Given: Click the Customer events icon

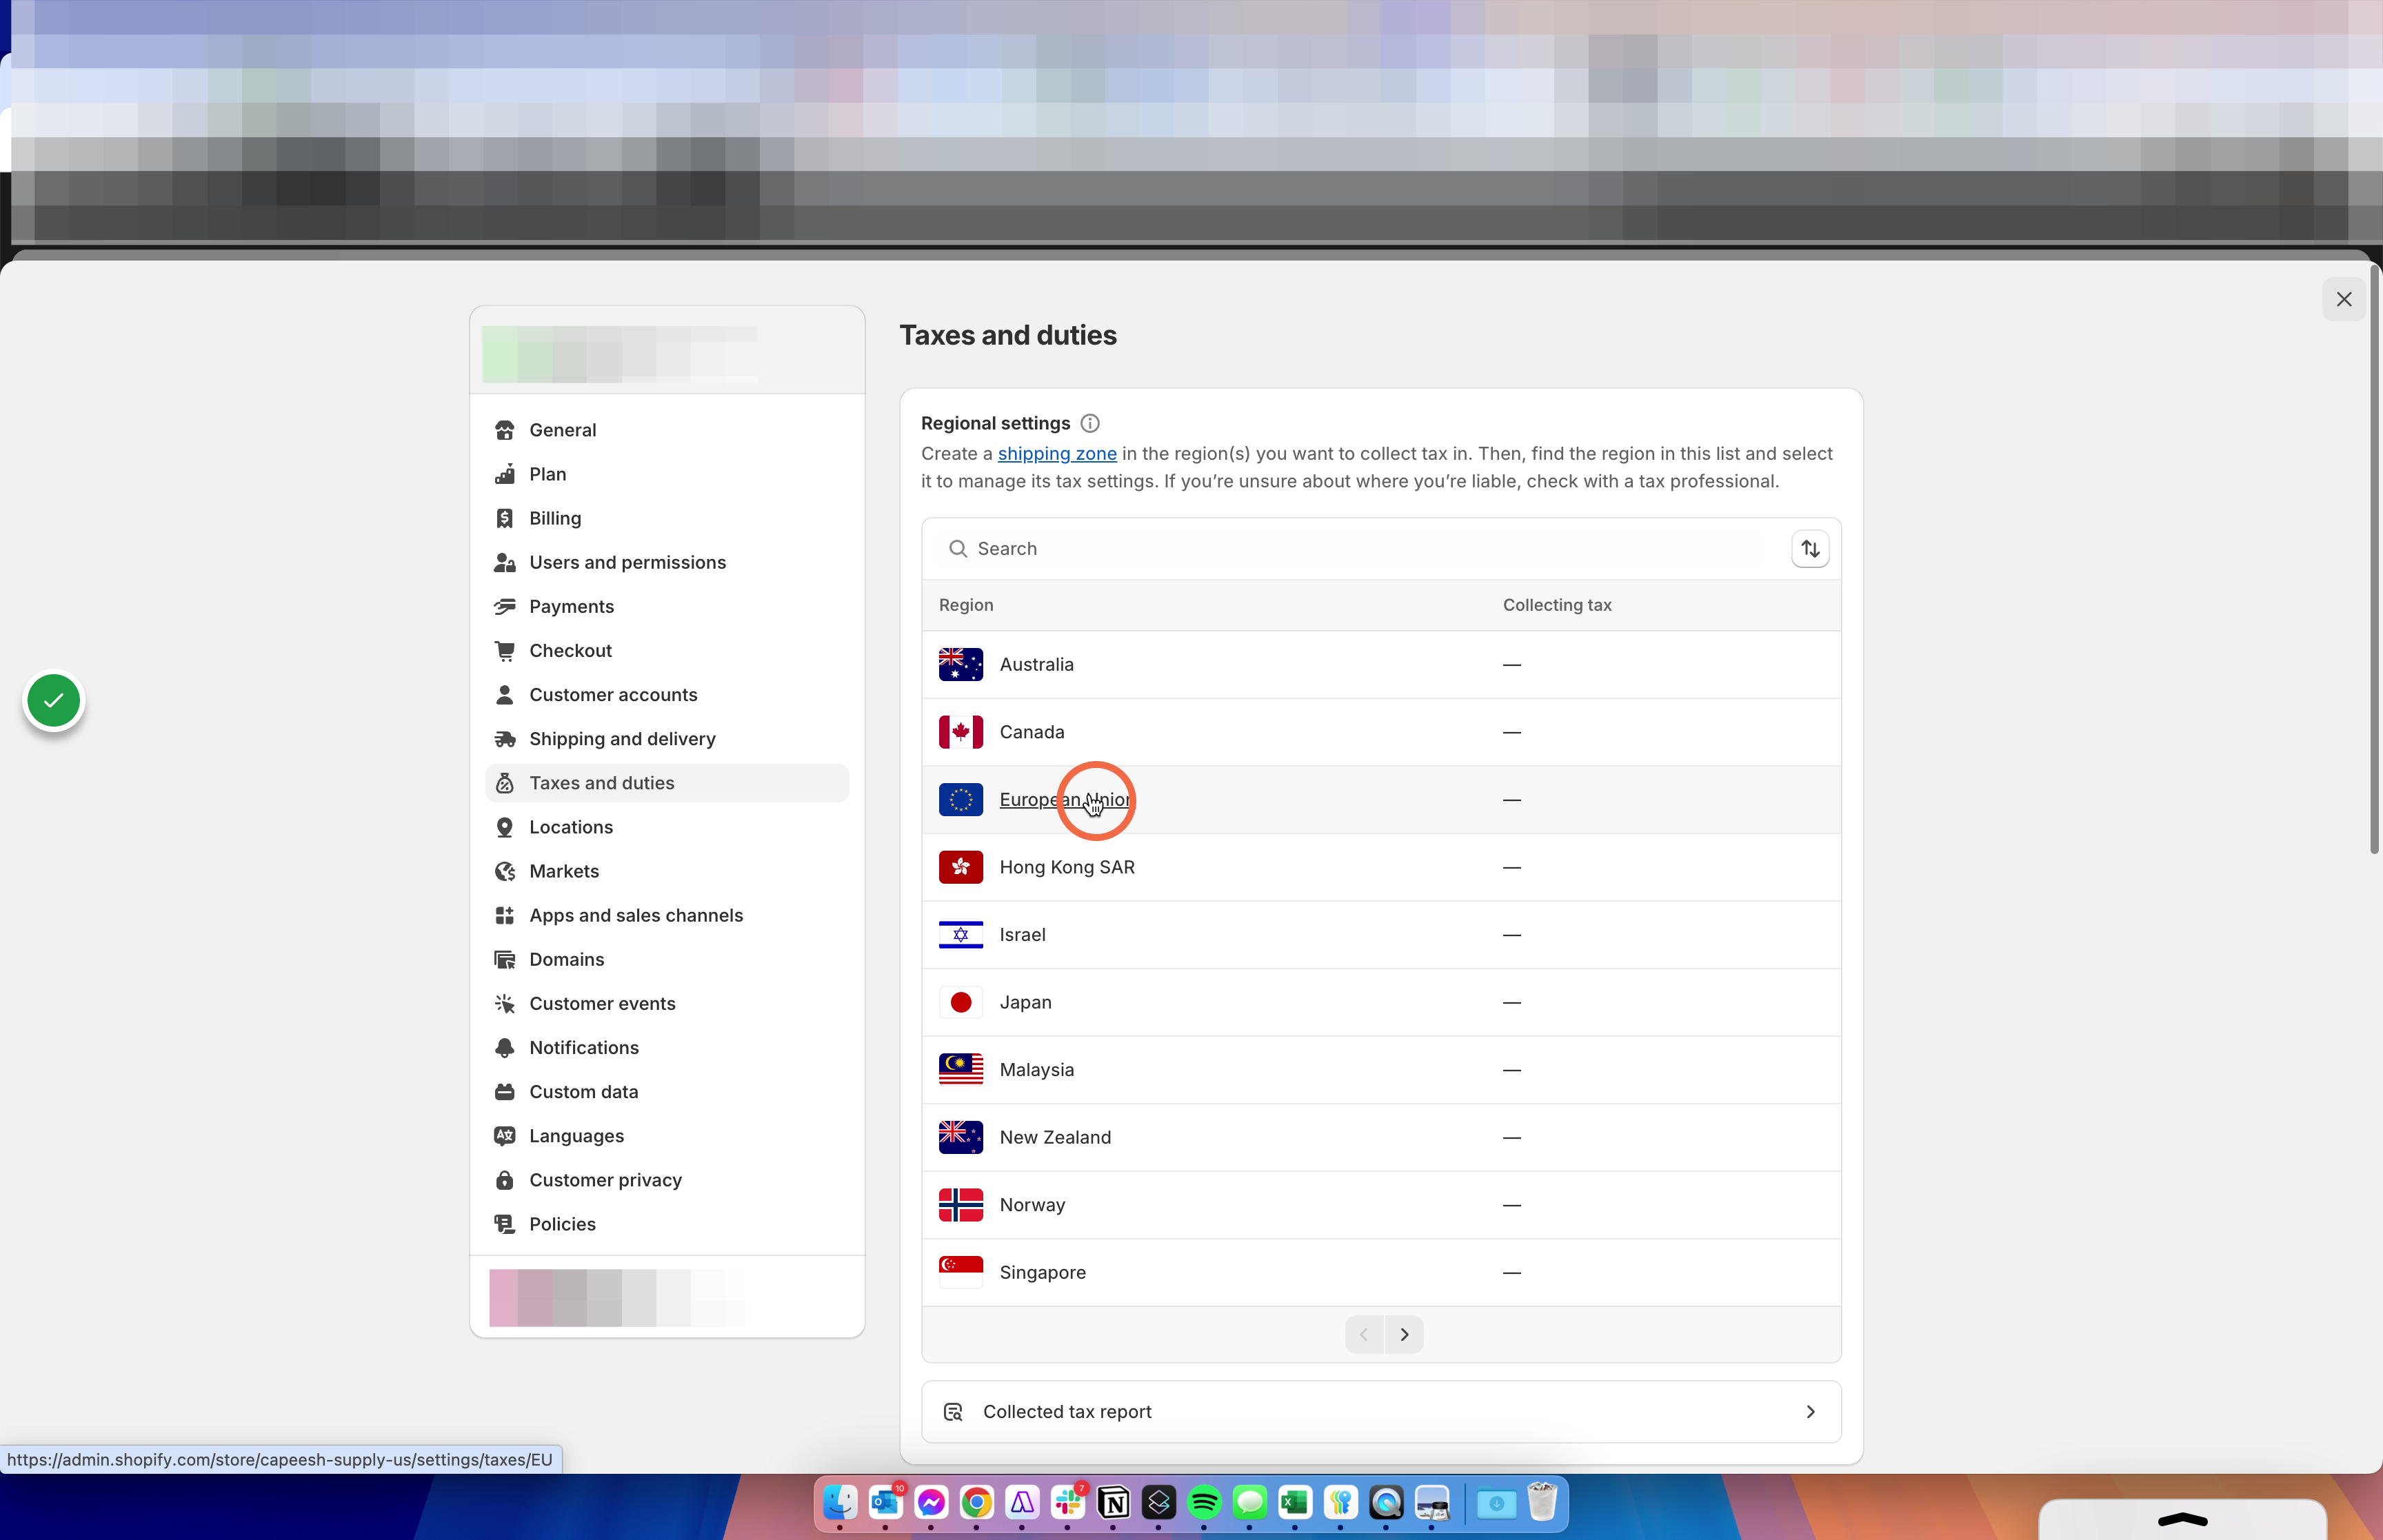Looking at the screenshot, I should [505, 1003].
